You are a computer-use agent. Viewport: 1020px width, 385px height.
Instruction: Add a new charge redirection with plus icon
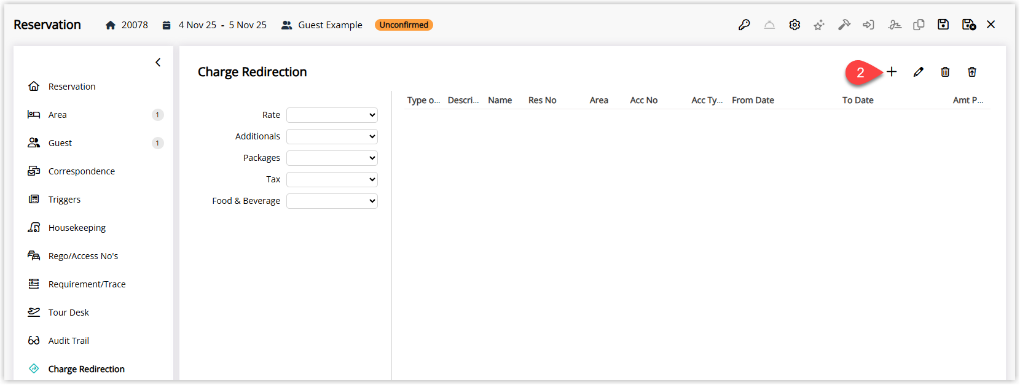pos(892,72)
